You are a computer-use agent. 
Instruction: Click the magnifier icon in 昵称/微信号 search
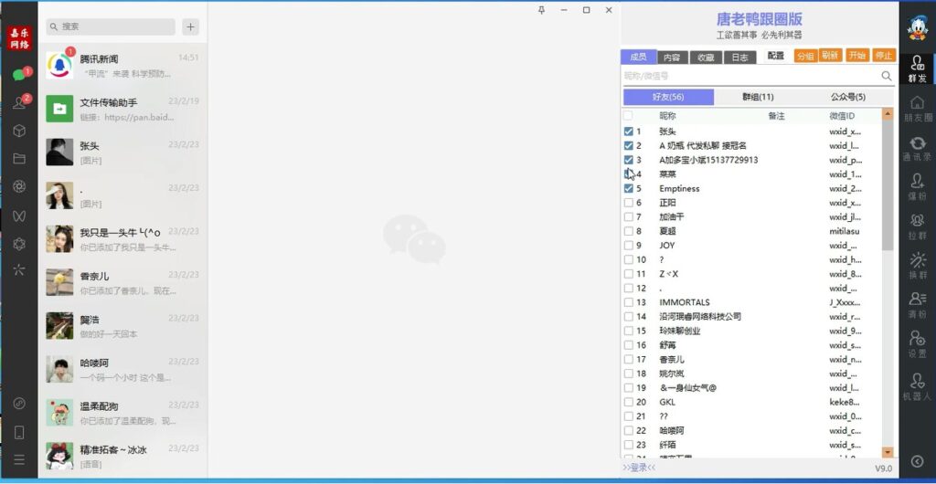click(887, 76)
